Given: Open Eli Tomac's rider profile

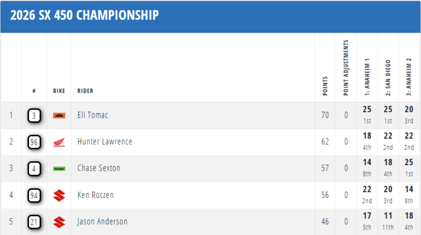Looking at the screenshot, I should coord(93,116).
